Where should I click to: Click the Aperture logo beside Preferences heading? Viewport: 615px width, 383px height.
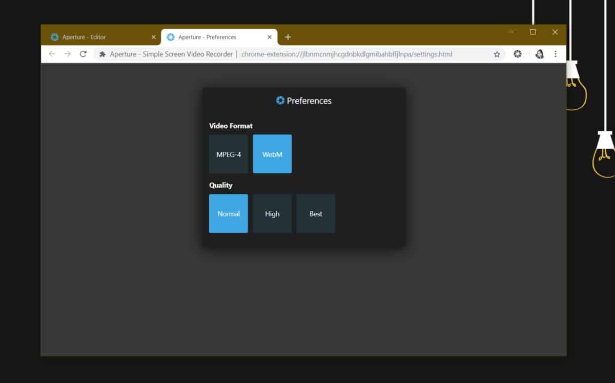coord(280,100)
